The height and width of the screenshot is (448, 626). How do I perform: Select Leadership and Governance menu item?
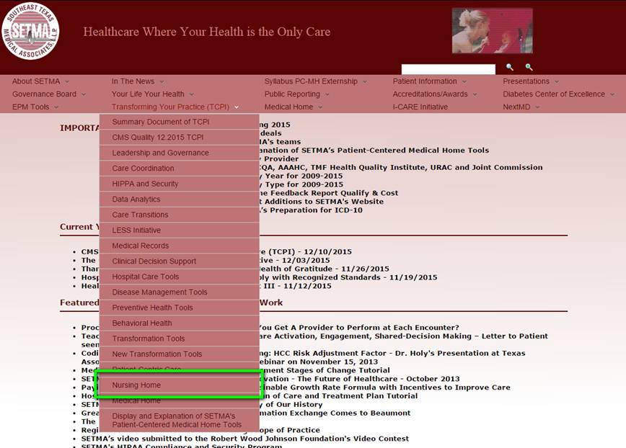pos(180,153)
